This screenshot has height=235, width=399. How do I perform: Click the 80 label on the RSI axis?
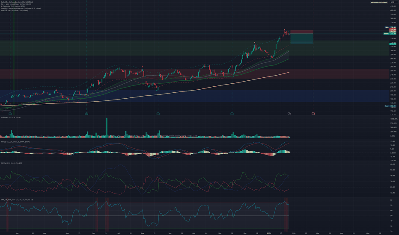pyautogui.click(x=391, y=200)
